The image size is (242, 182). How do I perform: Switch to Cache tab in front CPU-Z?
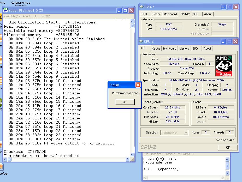point(156,48)
